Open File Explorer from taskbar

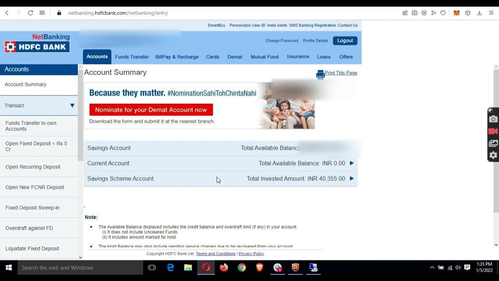click(188, 268)
